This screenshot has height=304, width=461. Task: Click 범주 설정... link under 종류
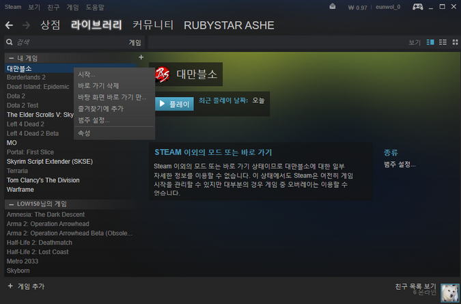point(400,165)
